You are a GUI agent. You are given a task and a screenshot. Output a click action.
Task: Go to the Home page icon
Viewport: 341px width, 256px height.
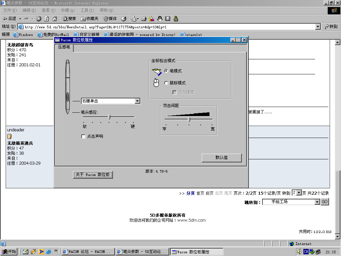(x=55, y=19)
